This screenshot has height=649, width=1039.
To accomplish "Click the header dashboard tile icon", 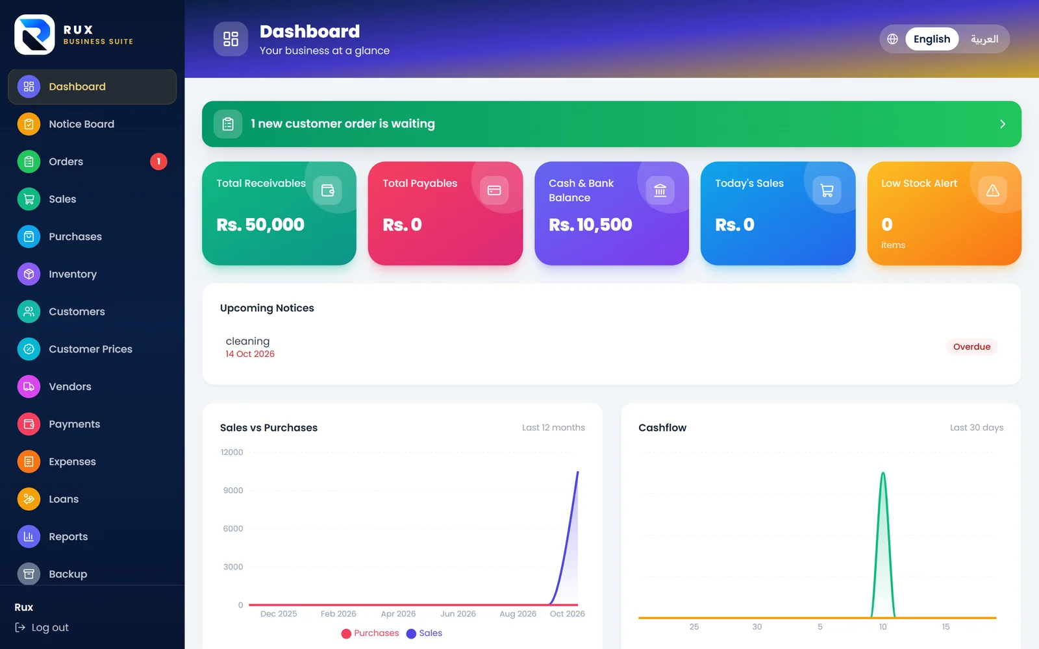I will [x=231, y=39].
